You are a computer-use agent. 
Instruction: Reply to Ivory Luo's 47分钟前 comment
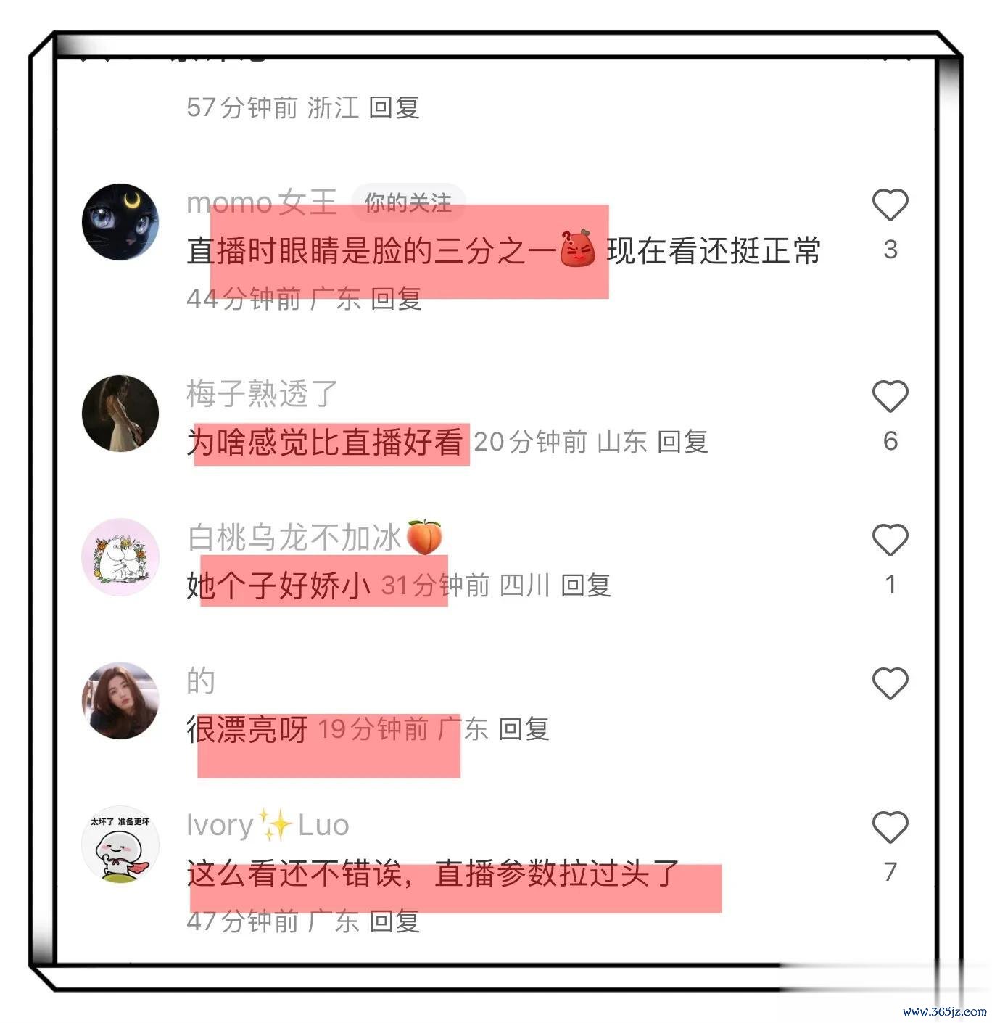[394, 921]
